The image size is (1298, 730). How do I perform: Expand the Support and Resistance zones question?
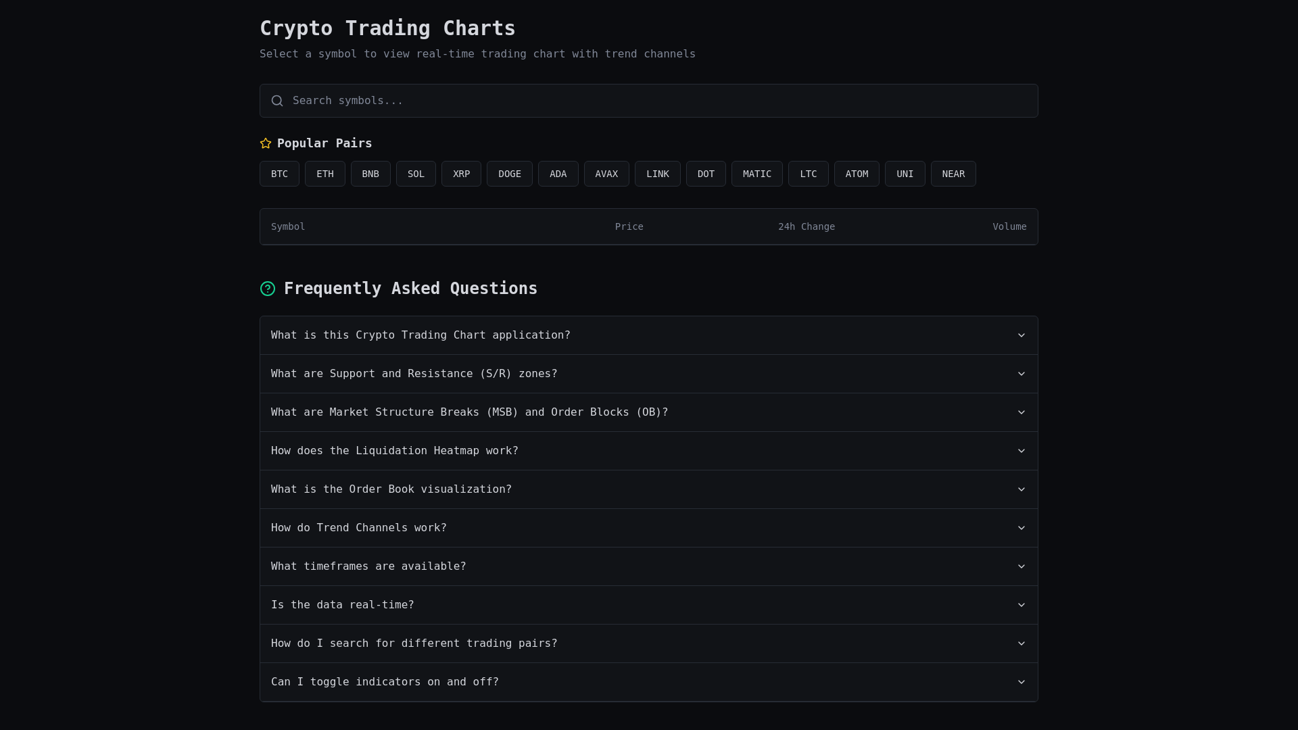point(649,374)
